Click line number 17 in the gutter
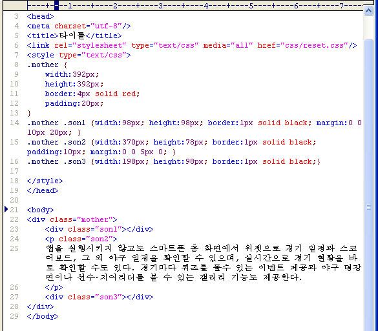This screenshot has width=378, height=331. tap(14, 171)
